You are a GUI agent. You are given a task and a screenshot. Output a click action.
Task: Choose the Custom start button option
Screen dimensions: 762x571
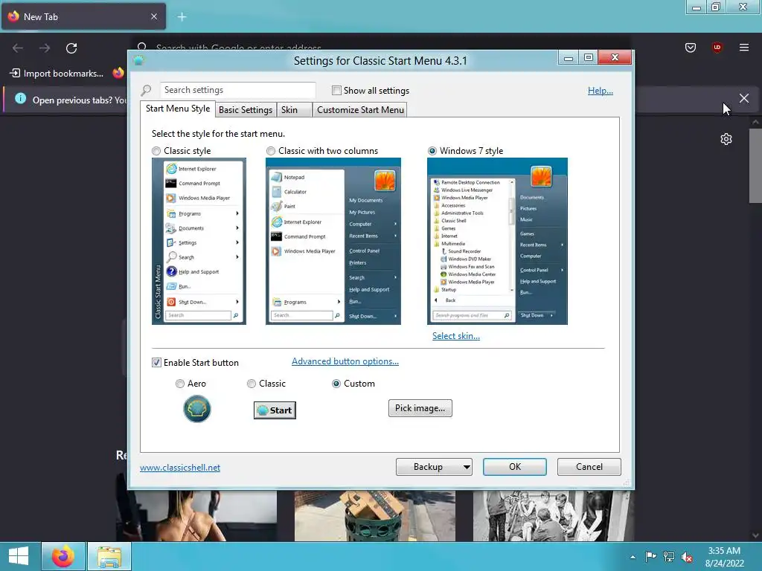(x=336, y=384)
